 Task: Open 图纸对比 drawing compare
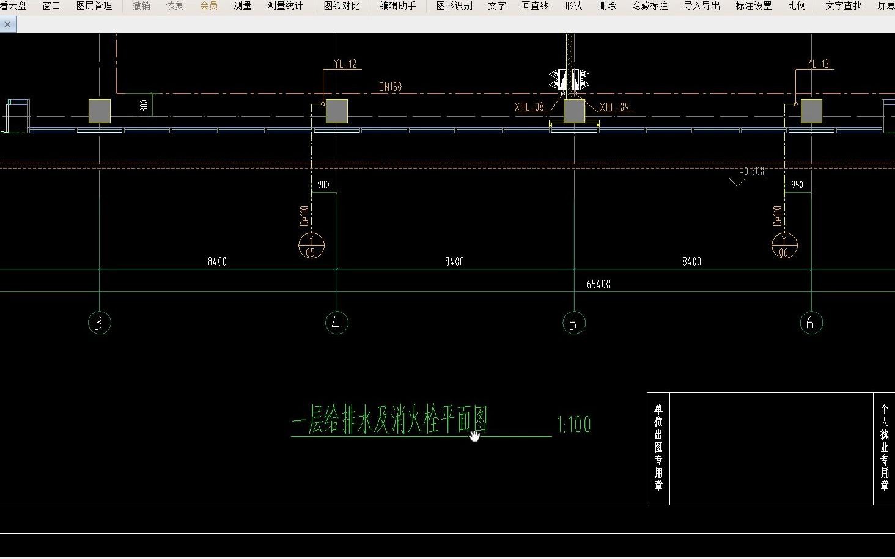point(342,6)
